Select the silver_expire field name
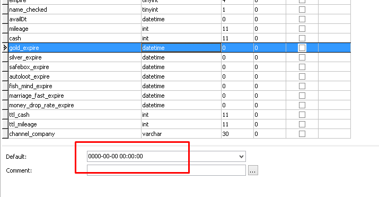 [25, 57]
